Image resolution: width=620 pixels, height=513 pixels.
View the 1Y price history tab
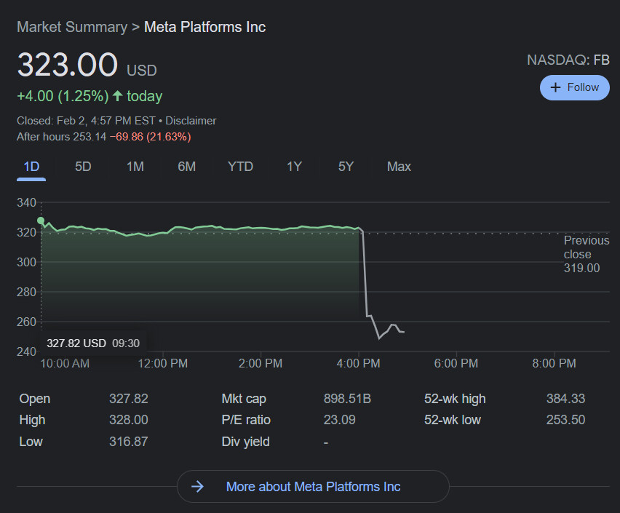tap(294, 167)
